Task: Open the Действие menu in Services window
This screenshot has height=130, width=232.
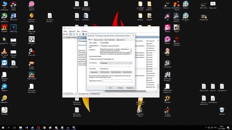Action: [x=72, y=31]
